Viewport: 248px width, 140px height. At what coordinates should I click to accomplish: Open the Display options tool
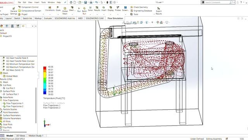click(110, 9)
